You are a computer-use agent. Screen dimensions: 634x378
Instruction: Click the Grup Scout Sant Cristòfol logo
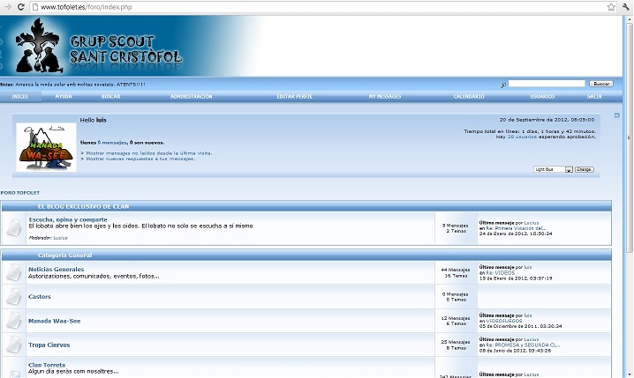click(99, 47)
